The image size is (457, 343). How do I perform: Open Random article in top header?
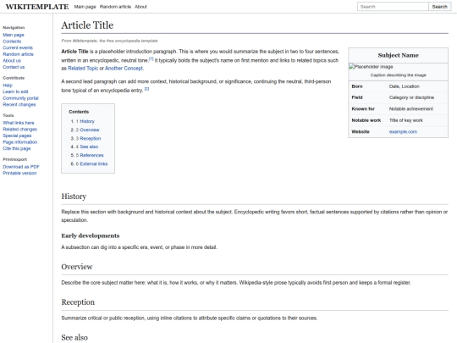click(x=115, y=7)
